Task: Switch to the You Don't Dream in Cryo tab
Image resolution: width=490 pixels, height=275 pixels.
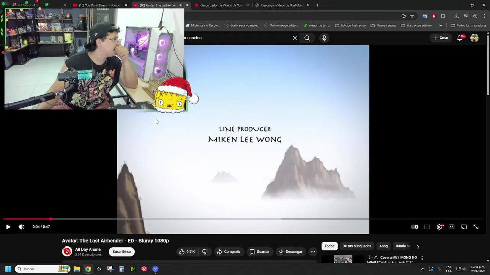Action: [x=100, y=5]
